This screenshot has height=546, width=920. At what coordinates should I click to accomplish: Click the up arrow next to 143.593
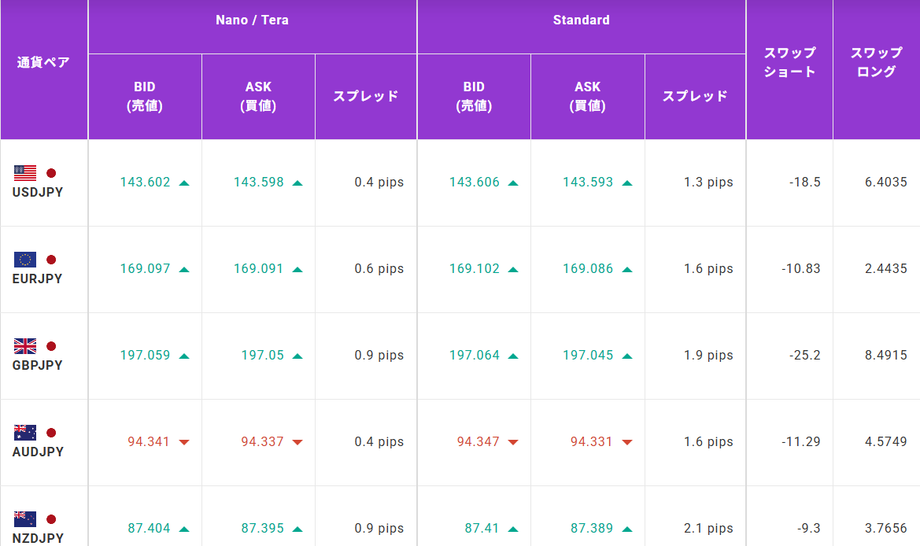[x=627, y=183]
